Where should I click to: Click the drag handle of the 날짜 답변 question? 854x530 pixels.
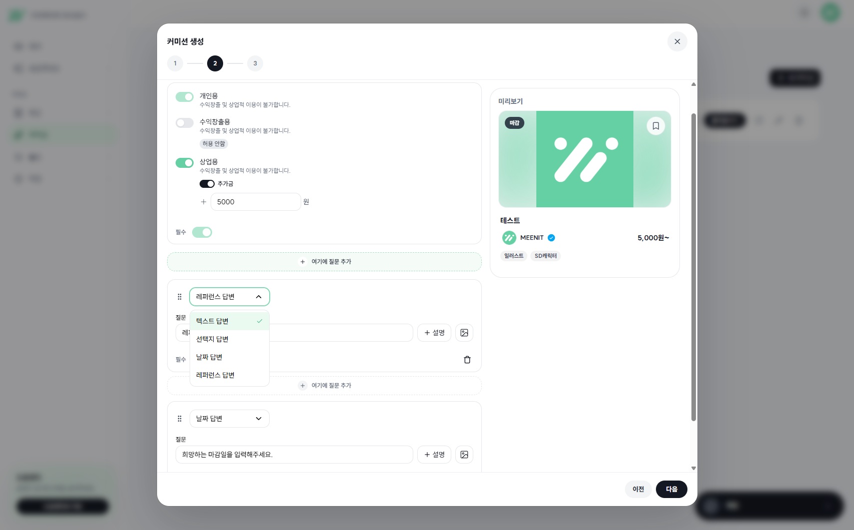coord(180,419)
